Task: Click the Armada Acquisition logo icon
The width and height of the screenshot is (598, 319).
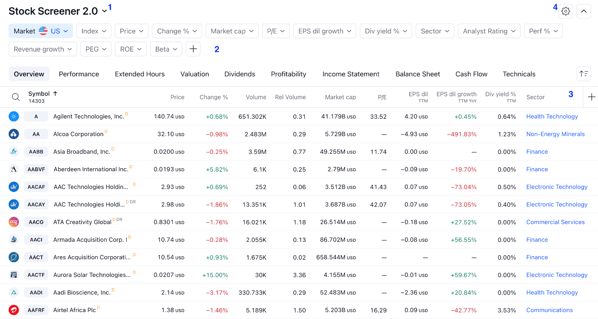Action: pos(14,240)
